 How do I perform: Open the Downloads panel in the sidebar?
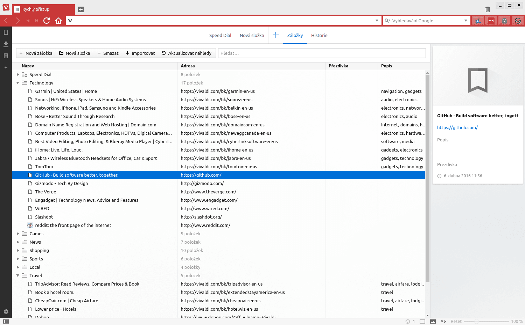tap(6, 44)
